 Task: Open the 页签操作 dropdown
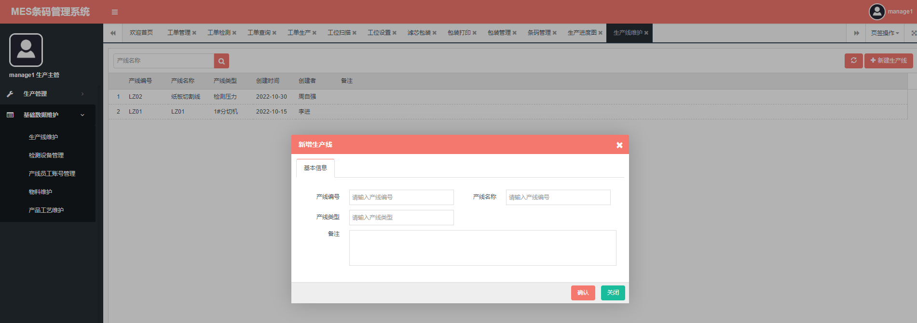(x=885, y=33)
